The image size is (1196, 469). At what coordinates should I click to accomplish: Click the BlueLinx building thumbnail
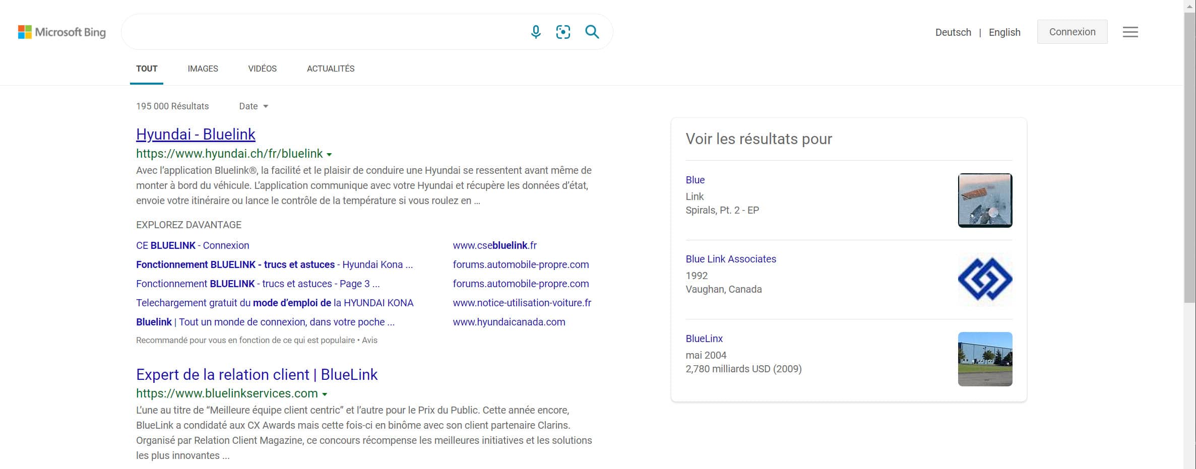click(985, 359)
